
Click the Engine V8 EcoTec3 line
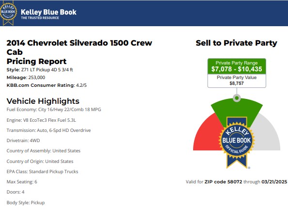(41, 120)
